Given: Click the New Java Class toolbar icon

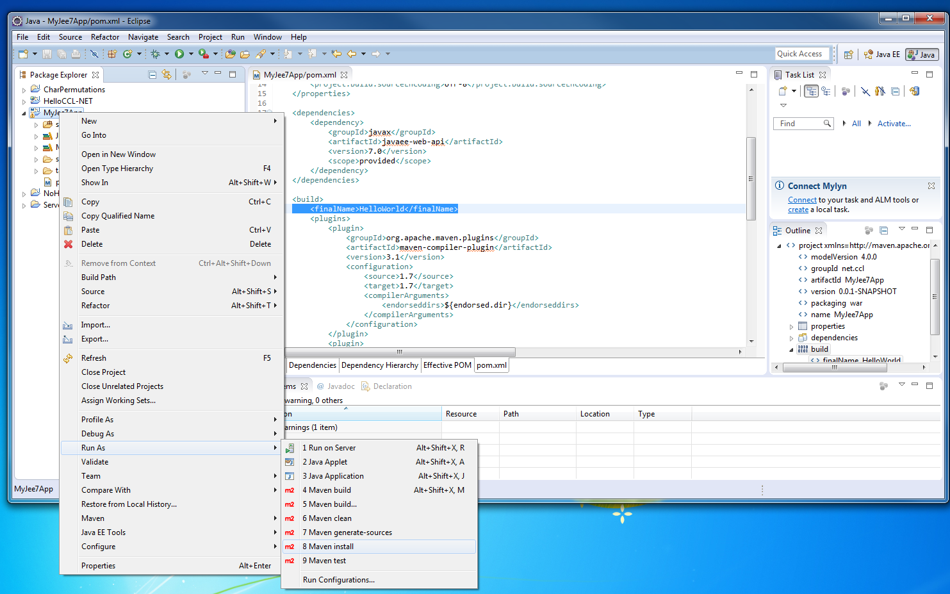Looking at the screenshot, I should [127, 54].
